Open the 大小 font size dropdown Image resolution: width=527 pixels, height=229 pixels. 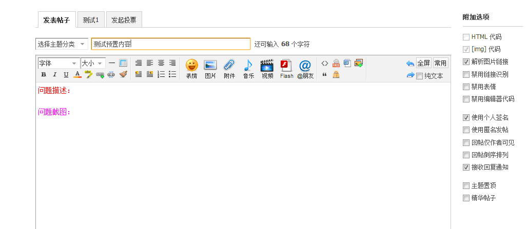click(x=93, y=63)
